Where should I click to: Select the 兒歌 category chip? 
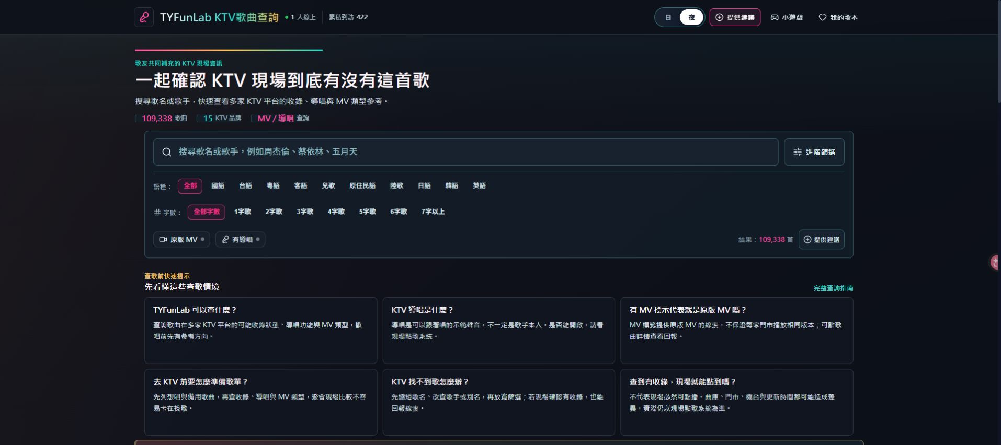[x=328, y=186]
